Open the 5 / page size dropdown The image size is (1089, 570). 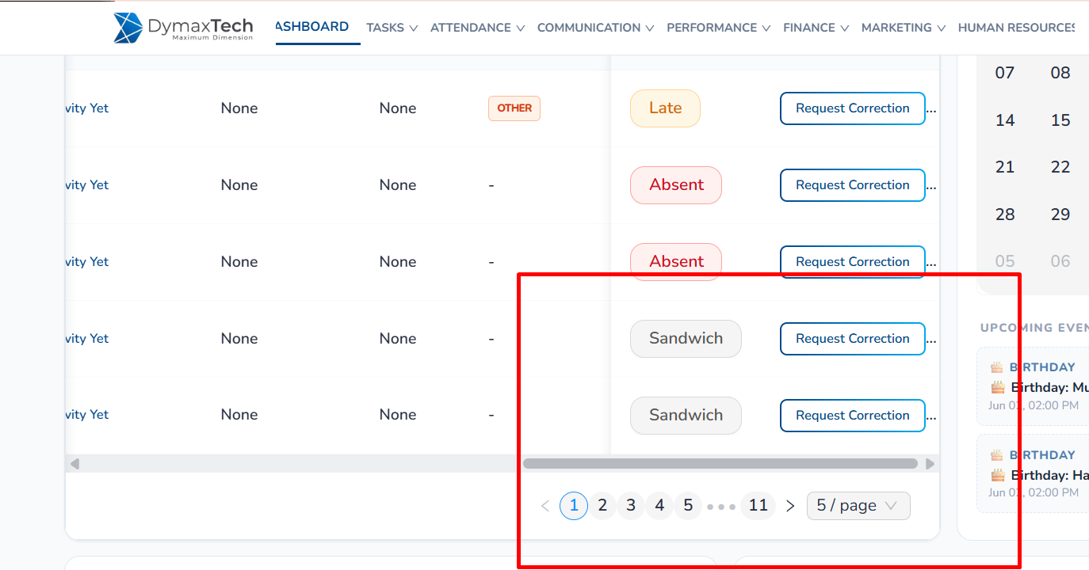(x=858, y=506)
